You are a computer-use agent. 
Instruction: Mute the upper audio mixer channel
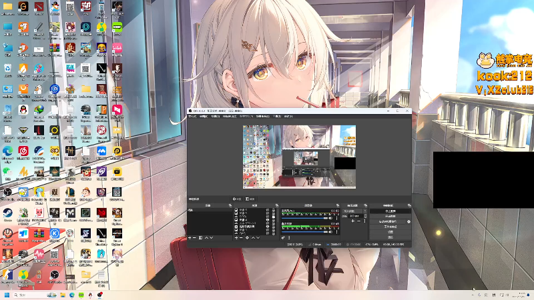point(330,218)
